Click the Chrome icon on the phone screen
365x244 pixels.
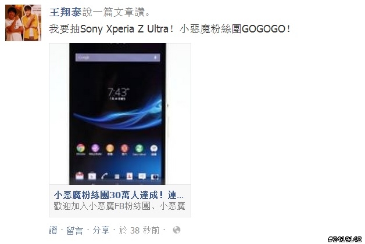click(x=81, y=148)
